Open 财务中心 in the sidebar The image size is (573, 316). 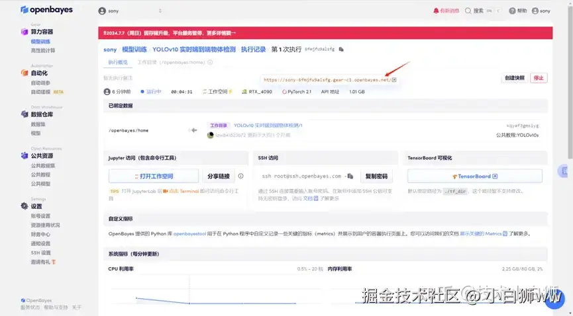point(40,234)
